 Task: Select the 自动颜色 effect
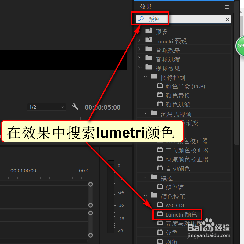[178, 169]
